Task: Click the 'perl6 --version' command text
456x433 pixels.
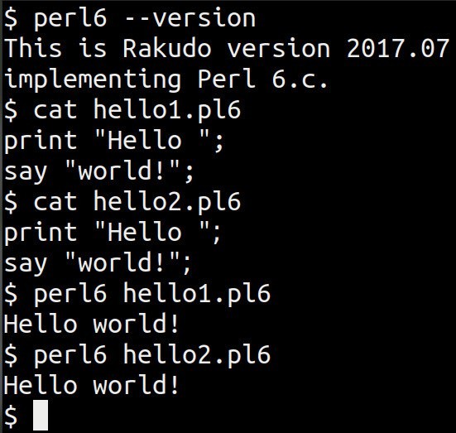Action: click(145, 19)
